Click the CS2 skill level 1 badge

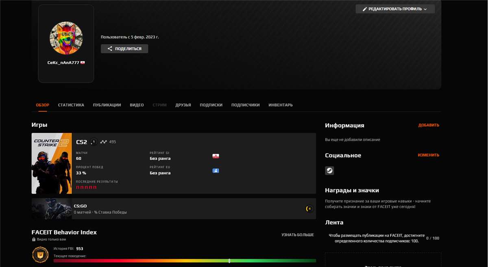pyautogui.click(x=94, y=142)
